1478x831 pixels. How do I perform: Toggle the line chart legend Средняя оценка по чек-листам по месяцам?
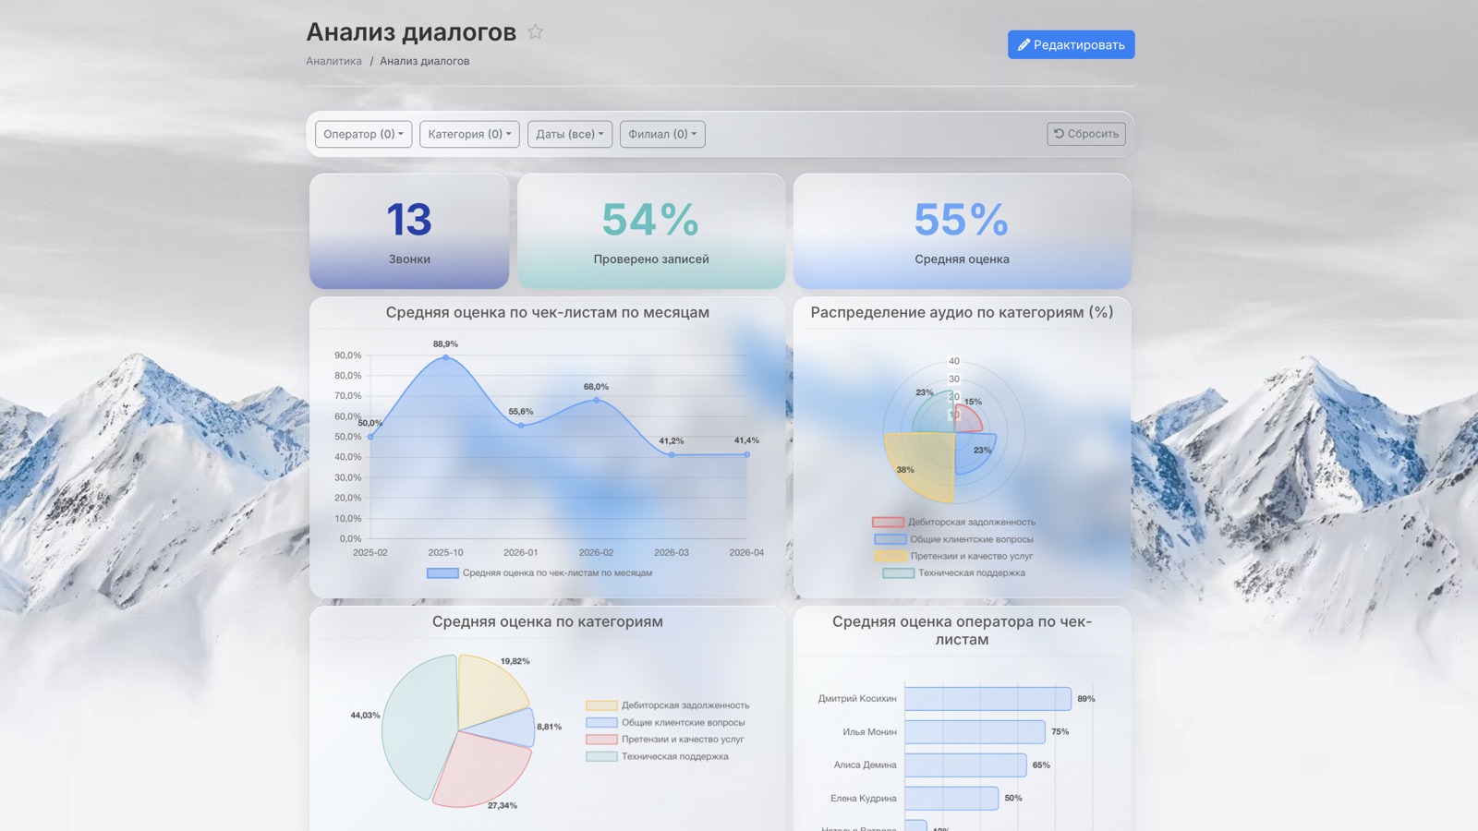pos(539,573)
